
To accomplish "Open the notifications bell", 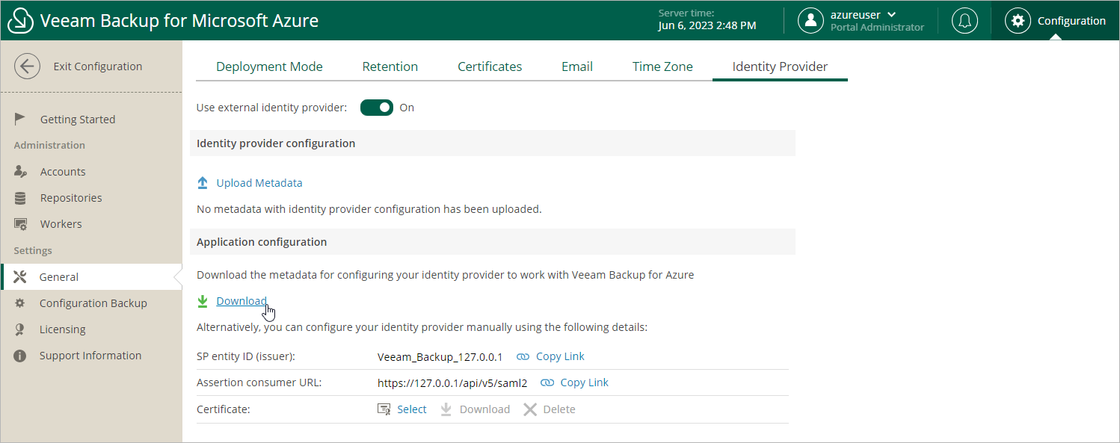I will tap(964, 21).
